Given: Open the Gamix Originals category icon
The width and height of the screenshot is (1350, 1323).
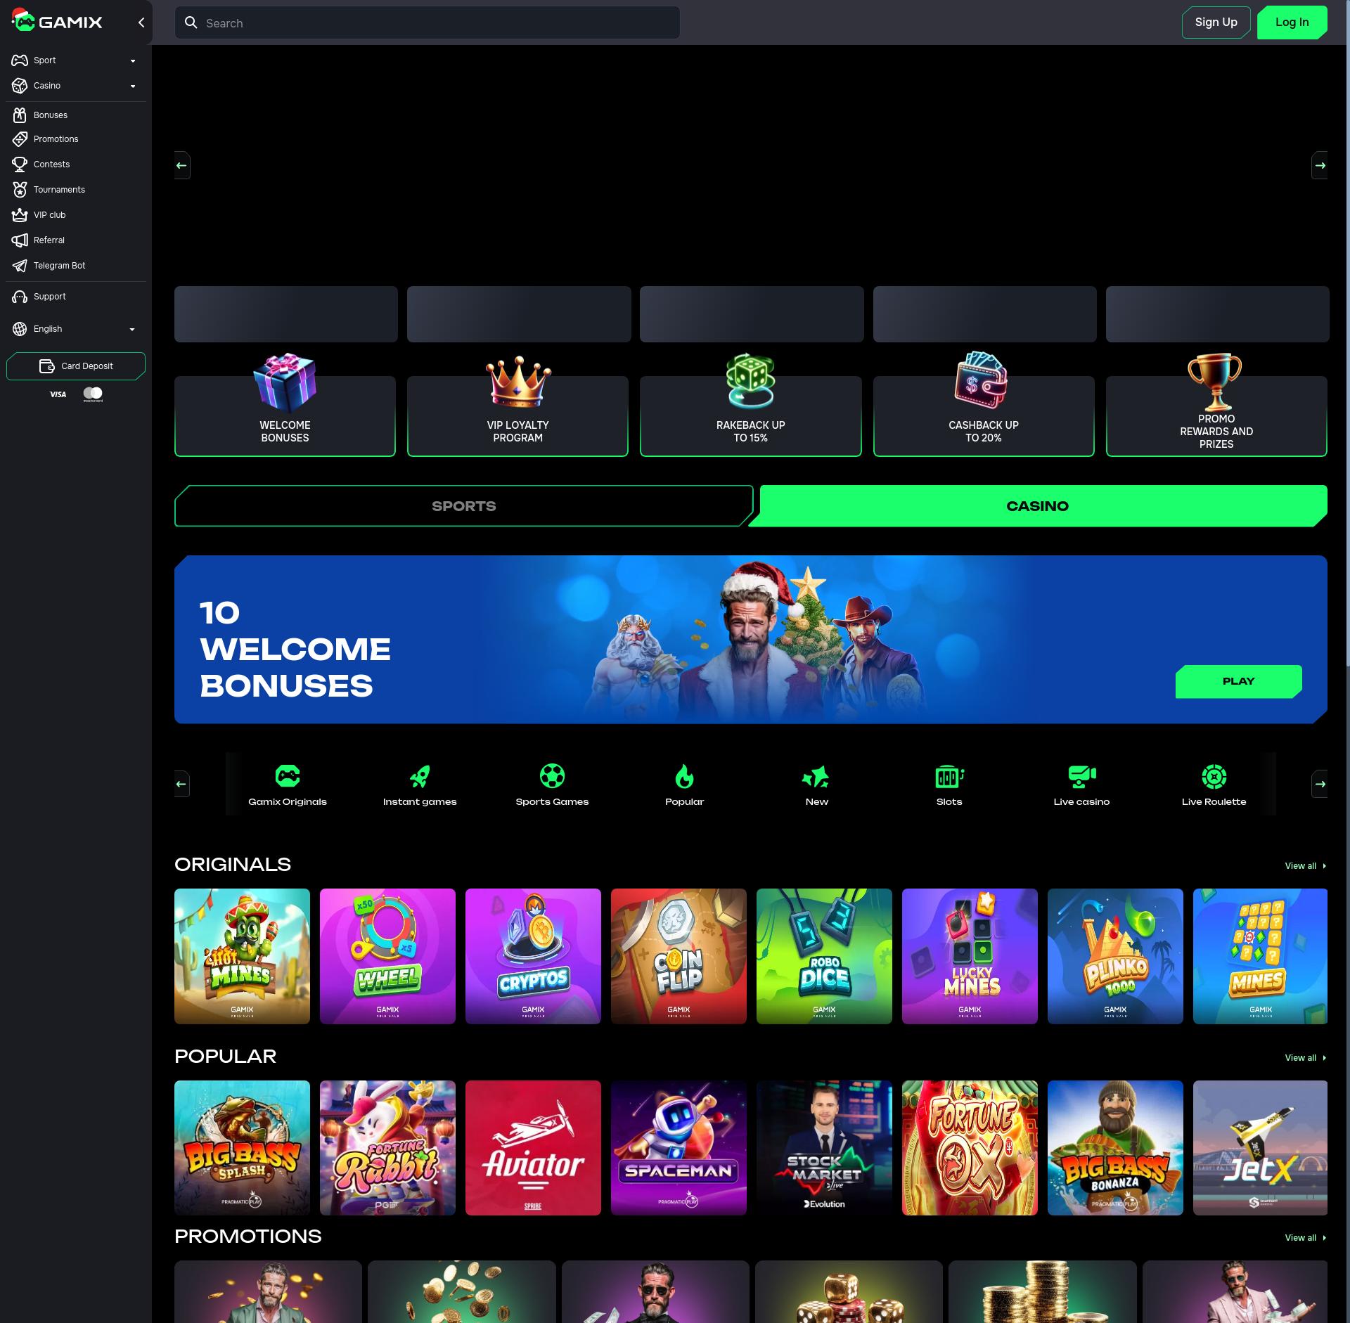Looking at the screenshot, I should 287,777.
